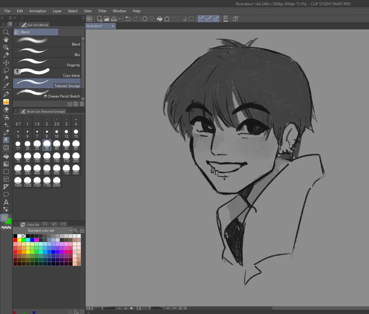Create a new canvas from toolbar

pos(100,19)
